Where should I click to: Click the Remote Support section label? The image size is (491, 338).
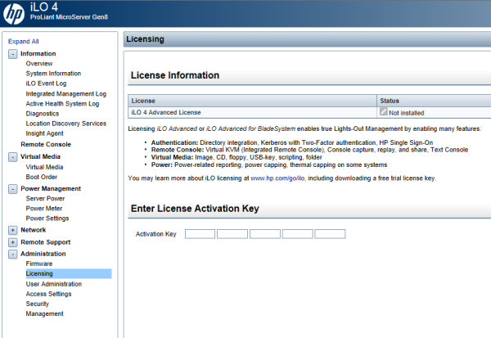click(x=46, y=242)
